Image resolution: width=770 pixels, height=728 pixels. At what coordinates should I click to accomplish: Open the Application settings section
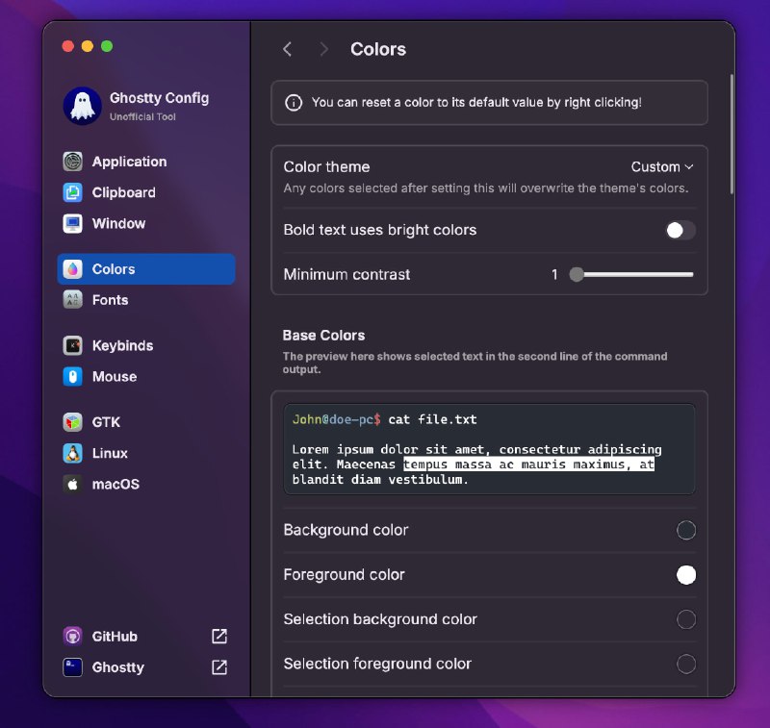click(130, 162)
